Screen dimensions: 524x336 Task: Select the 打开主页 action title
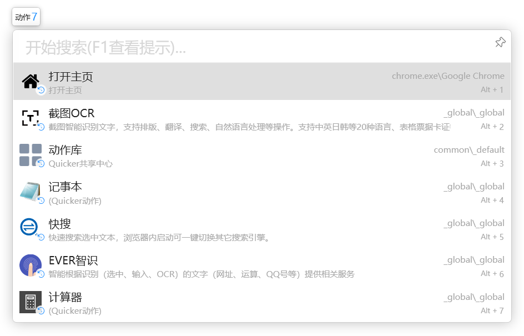pyautogui.click(x=70, y=77)
